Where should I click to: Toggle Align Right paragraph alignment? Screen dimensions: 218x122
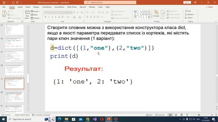(x=94, y=17)
